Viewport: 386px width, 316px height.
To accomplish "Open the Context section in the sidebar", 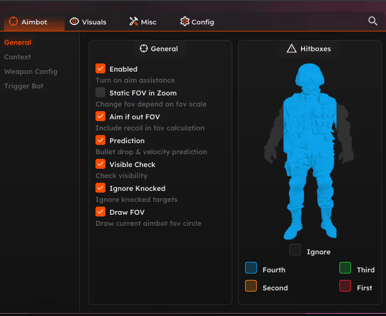I will click(17, 57).
